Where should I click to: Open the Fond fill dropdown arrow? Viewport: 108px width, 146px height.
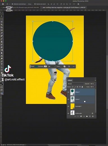point(95,87)
